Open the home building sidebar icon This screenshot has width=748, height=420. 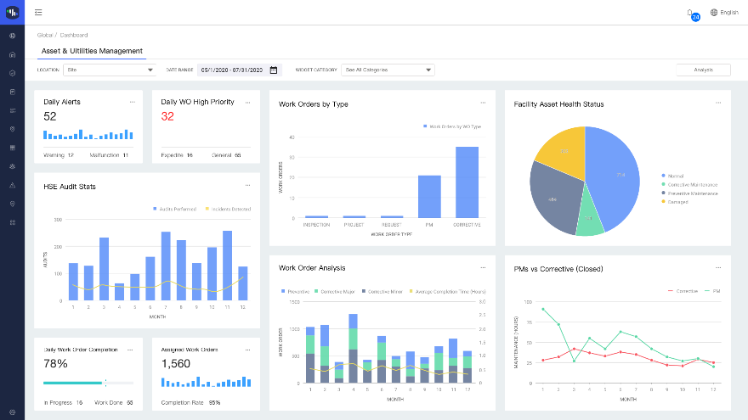click(x=13, y=55)
